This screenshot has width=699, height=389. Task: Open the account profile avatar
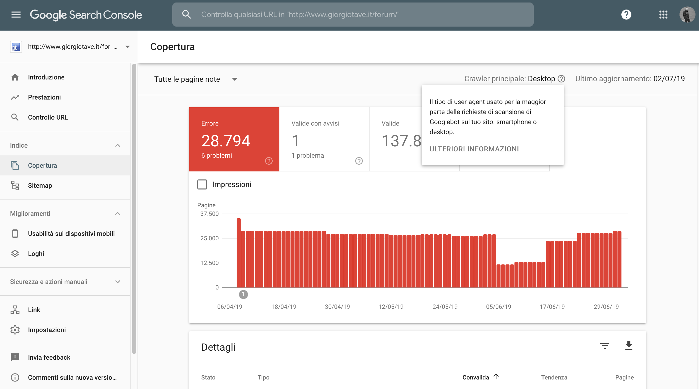[x=687, y=15]
